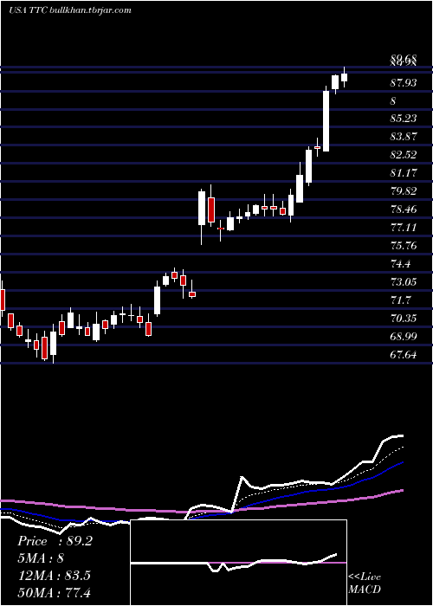Click the '12MA : 83.5' legend entry
433x606 pixels.
(x=54, y=576)
